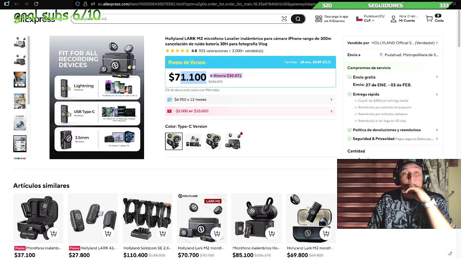Open Descarga la app de AliExpress link
This screenshot has height=259, width=461.
coord(336,19)
